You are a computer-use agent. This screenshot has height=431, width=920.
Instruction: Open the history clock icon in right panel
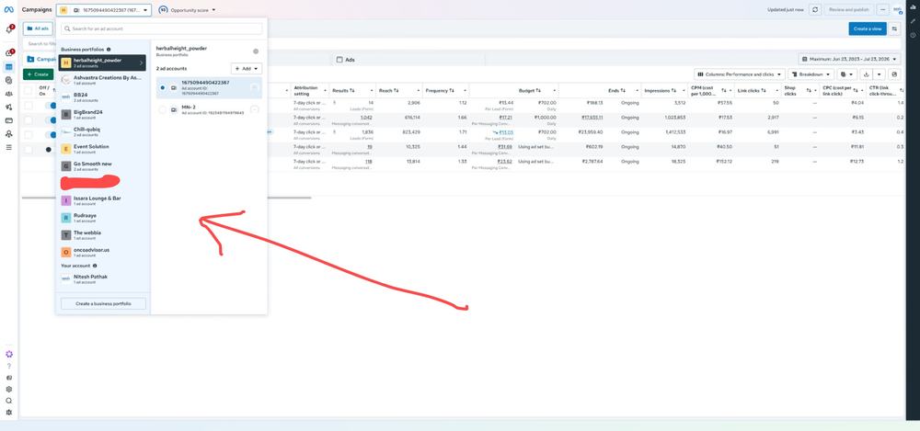click(913, 35)
